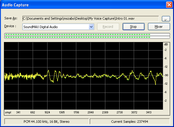Click into the Save As file path field
Screen dimensions: 174x127
(x=90, y=18)
